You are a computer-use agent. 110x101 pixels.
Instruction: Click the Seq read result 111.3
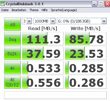point(43,39)
